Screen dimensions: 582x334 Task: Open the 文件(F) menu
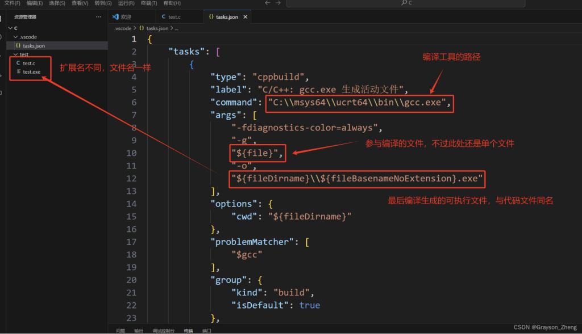12,3
